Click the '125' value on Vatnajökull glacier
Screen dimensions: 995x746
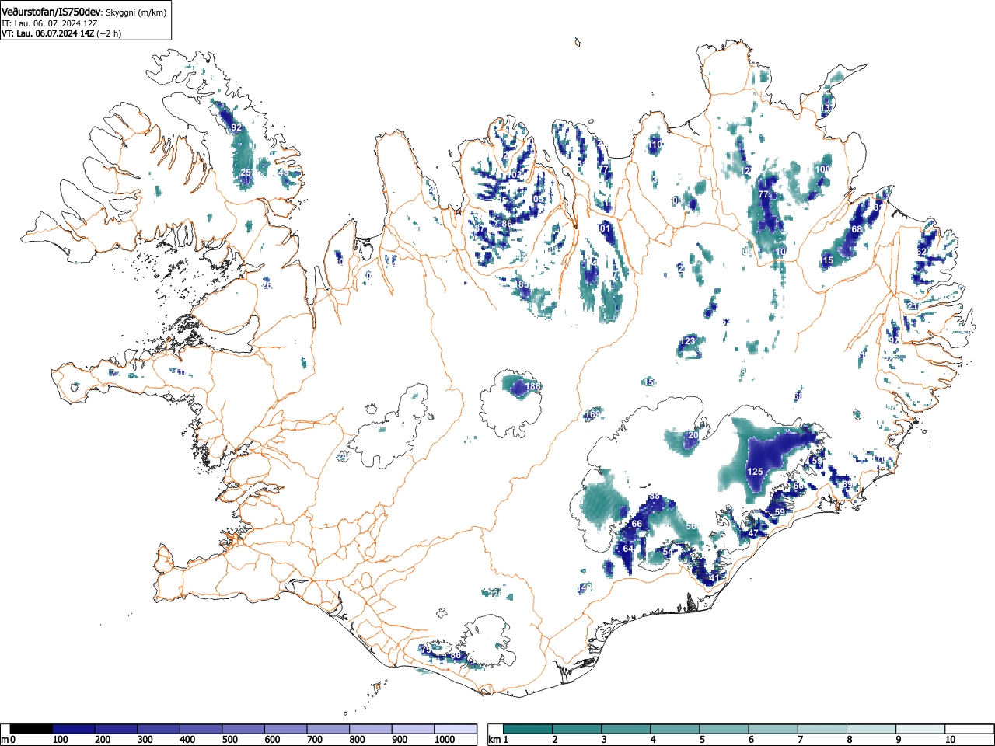[755, 472]
